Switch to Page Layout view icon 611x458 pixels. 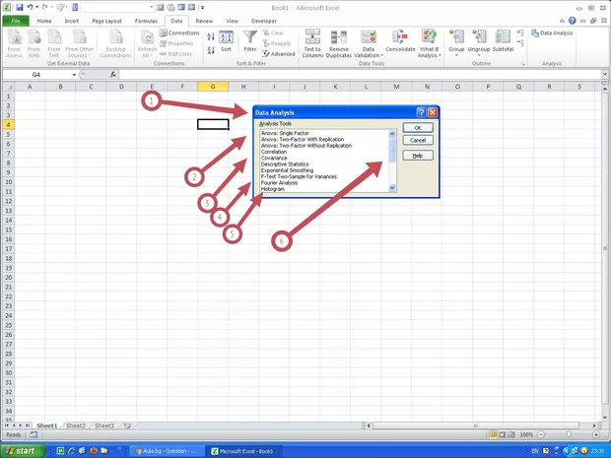tap(503, 434)
